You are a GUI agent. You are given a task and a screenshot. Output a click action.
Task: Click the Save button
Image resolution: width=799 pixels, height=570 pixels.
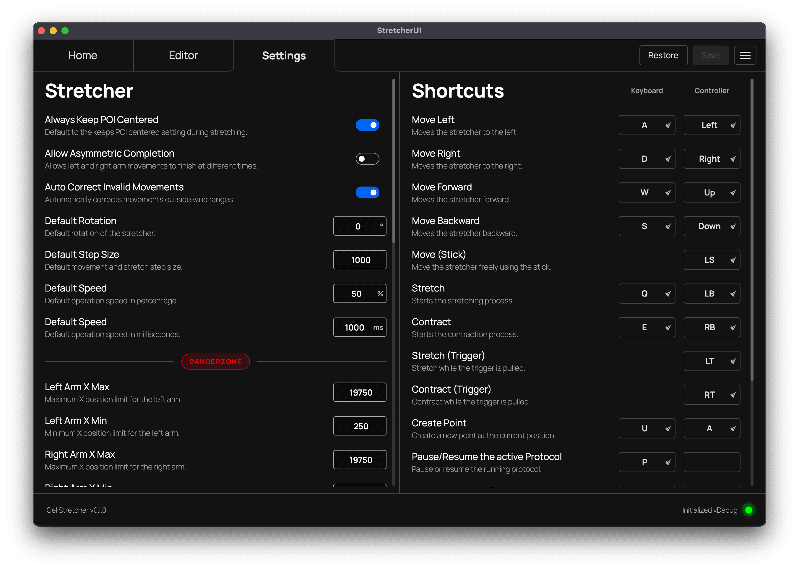click(711, 56)
